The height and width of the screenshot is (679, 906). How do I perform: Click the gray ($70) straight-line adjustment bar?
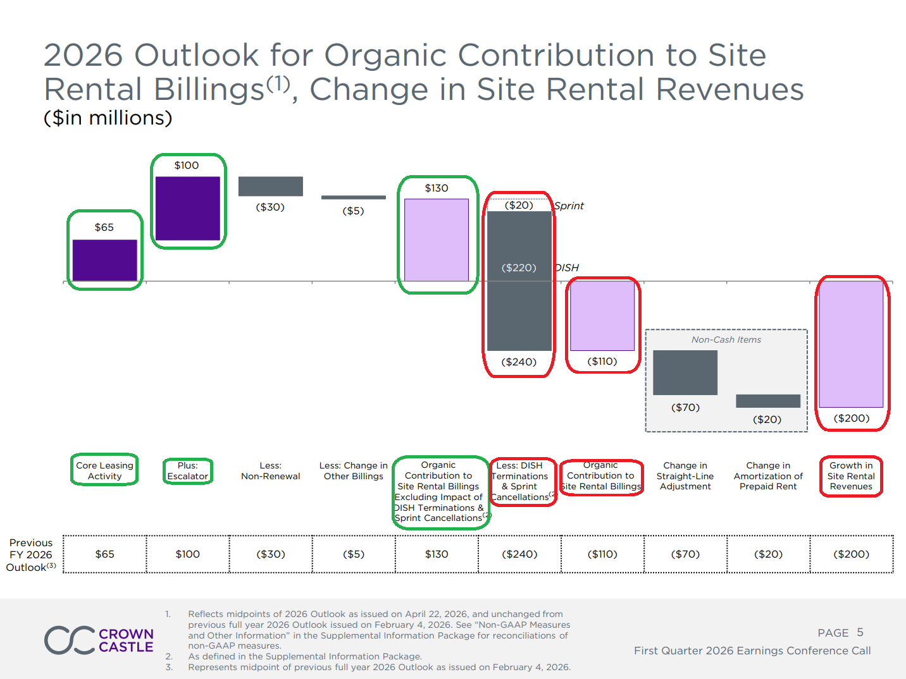tap(685, 372)
